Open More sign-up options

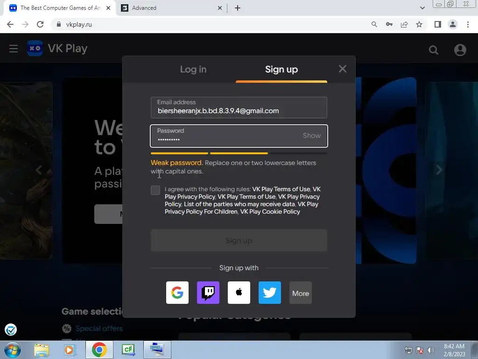pyautogui.click(x=300, y=293)
